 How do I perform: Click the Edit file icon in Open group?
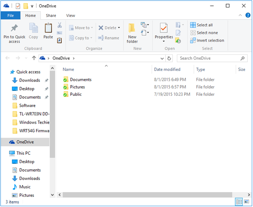pyautogui.click(x=178, y=33)
